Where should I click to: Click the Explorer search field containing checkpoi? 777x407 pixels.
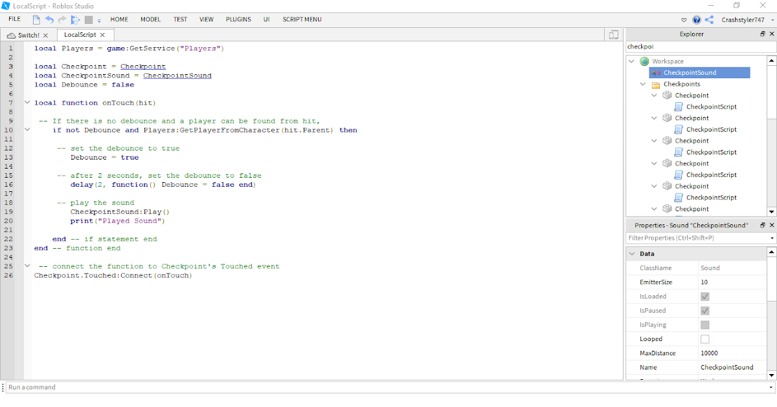(701, 47)
